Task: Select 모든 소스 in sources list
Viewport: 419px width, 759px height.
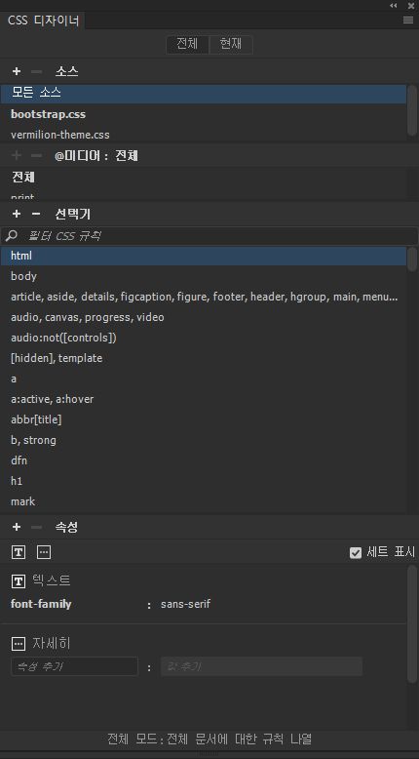Action: pos(204,94)
